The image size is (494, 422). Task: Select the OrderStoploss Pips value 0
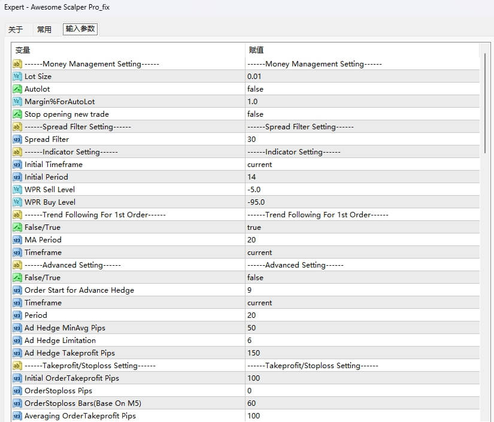249,391
